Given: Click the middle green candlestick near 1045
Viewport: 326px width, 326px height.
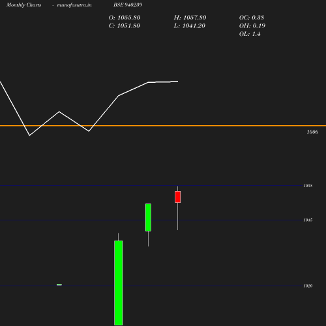Looking at the screenshot, I should point(148,217).
